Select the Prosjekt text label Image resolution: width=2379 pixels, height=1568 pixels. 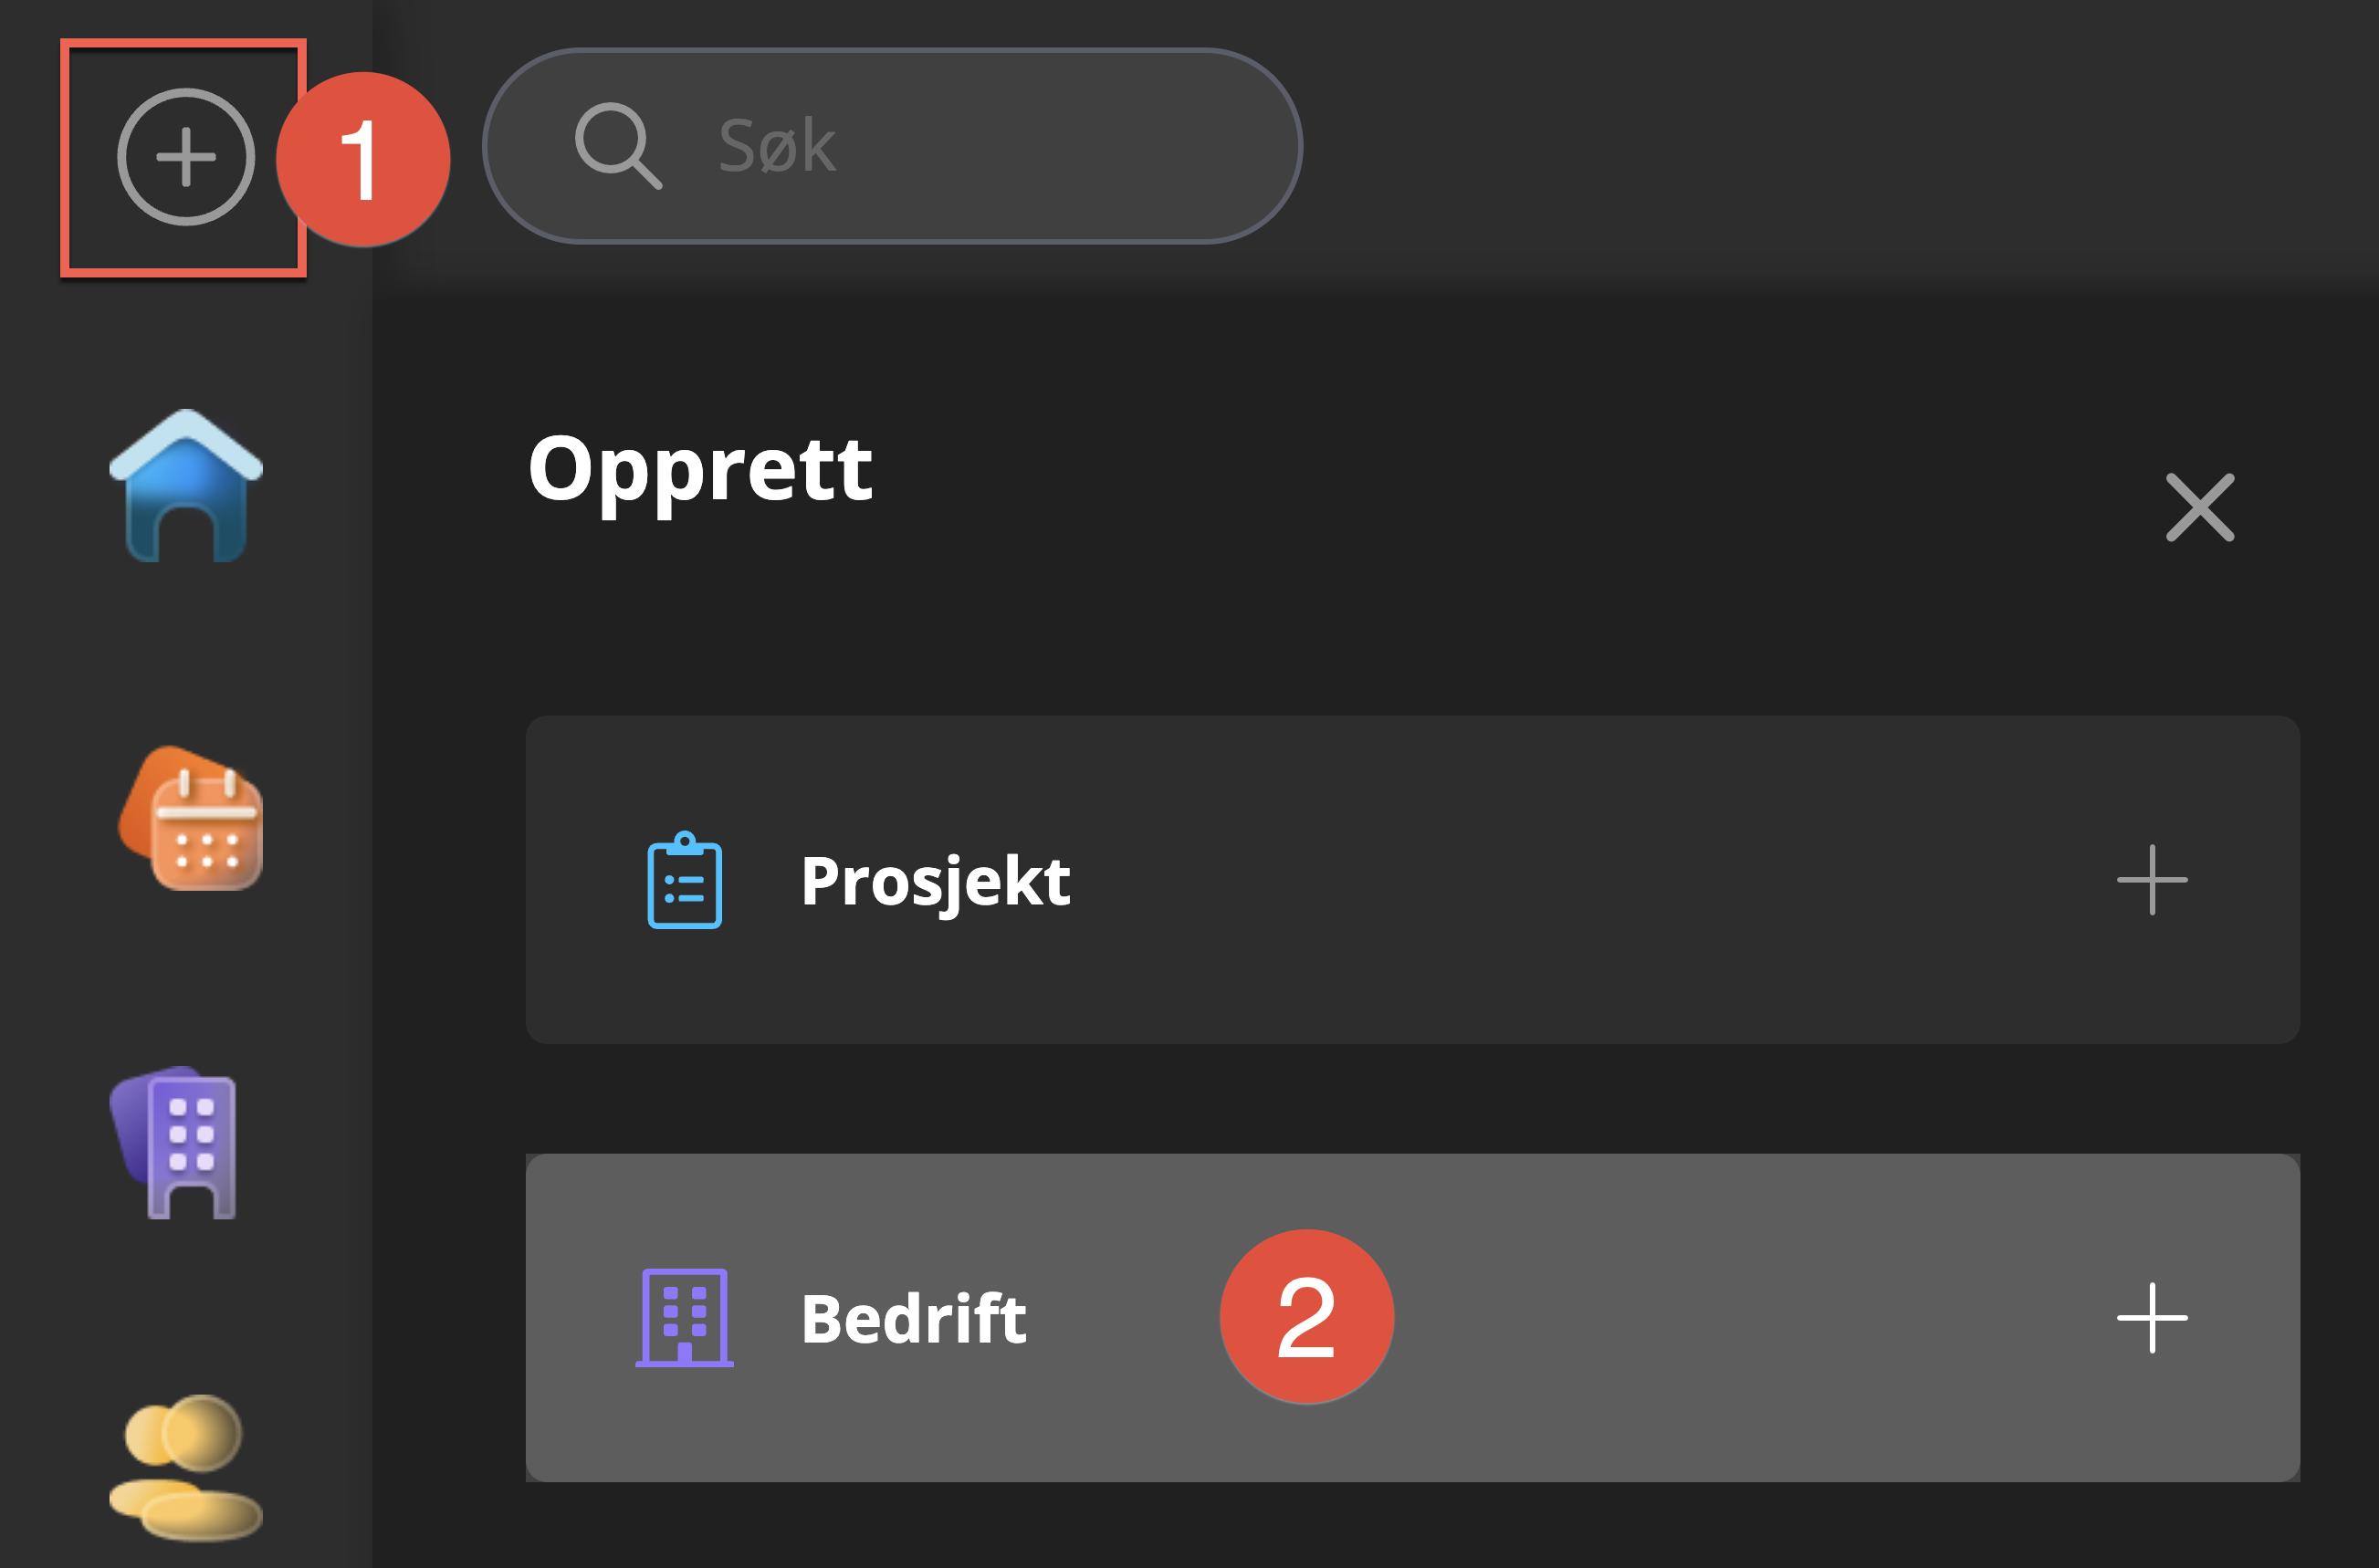pos(935,881)
